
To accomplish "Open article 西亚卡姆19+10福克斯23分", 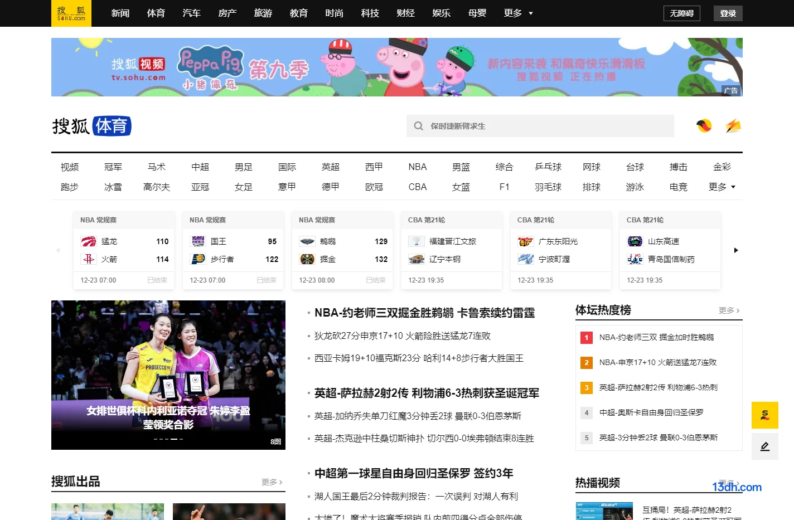I will point(419,358).
